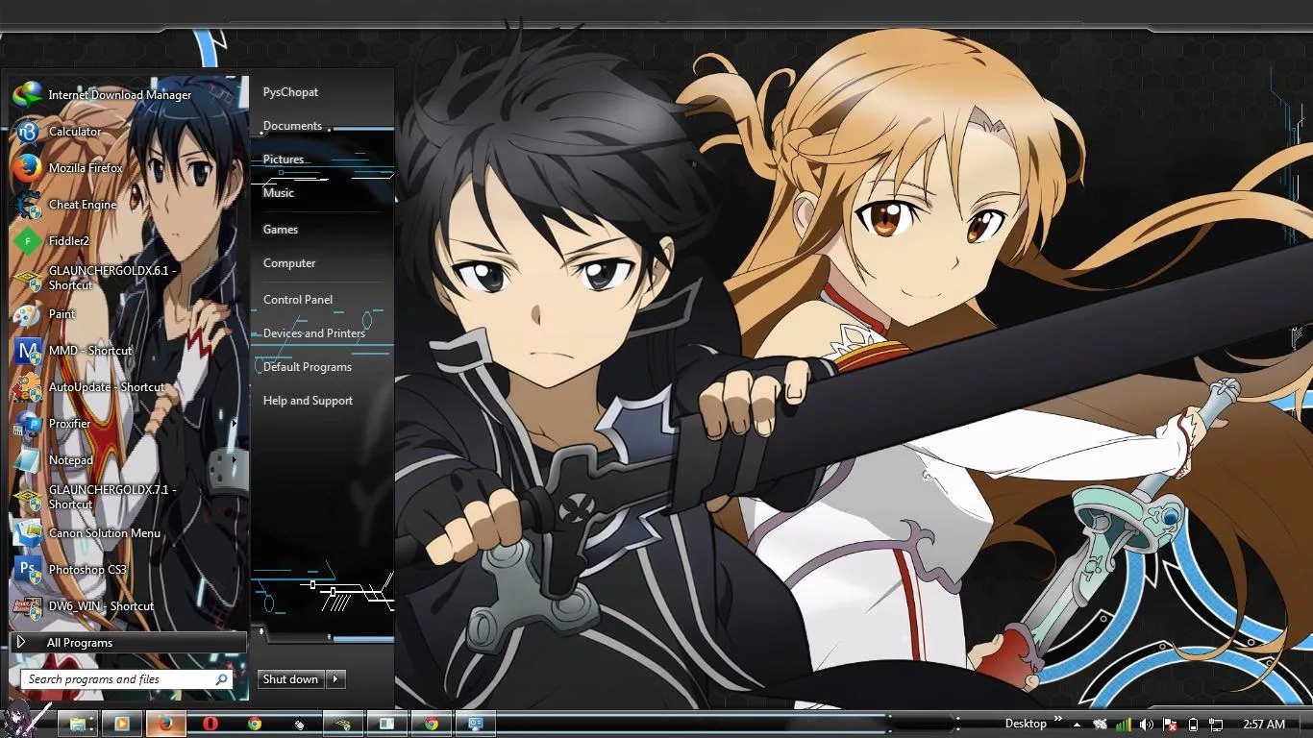Open Games from the Start menu
The height and width of the screenshot is (738, 1313).
tap(281, 230)
